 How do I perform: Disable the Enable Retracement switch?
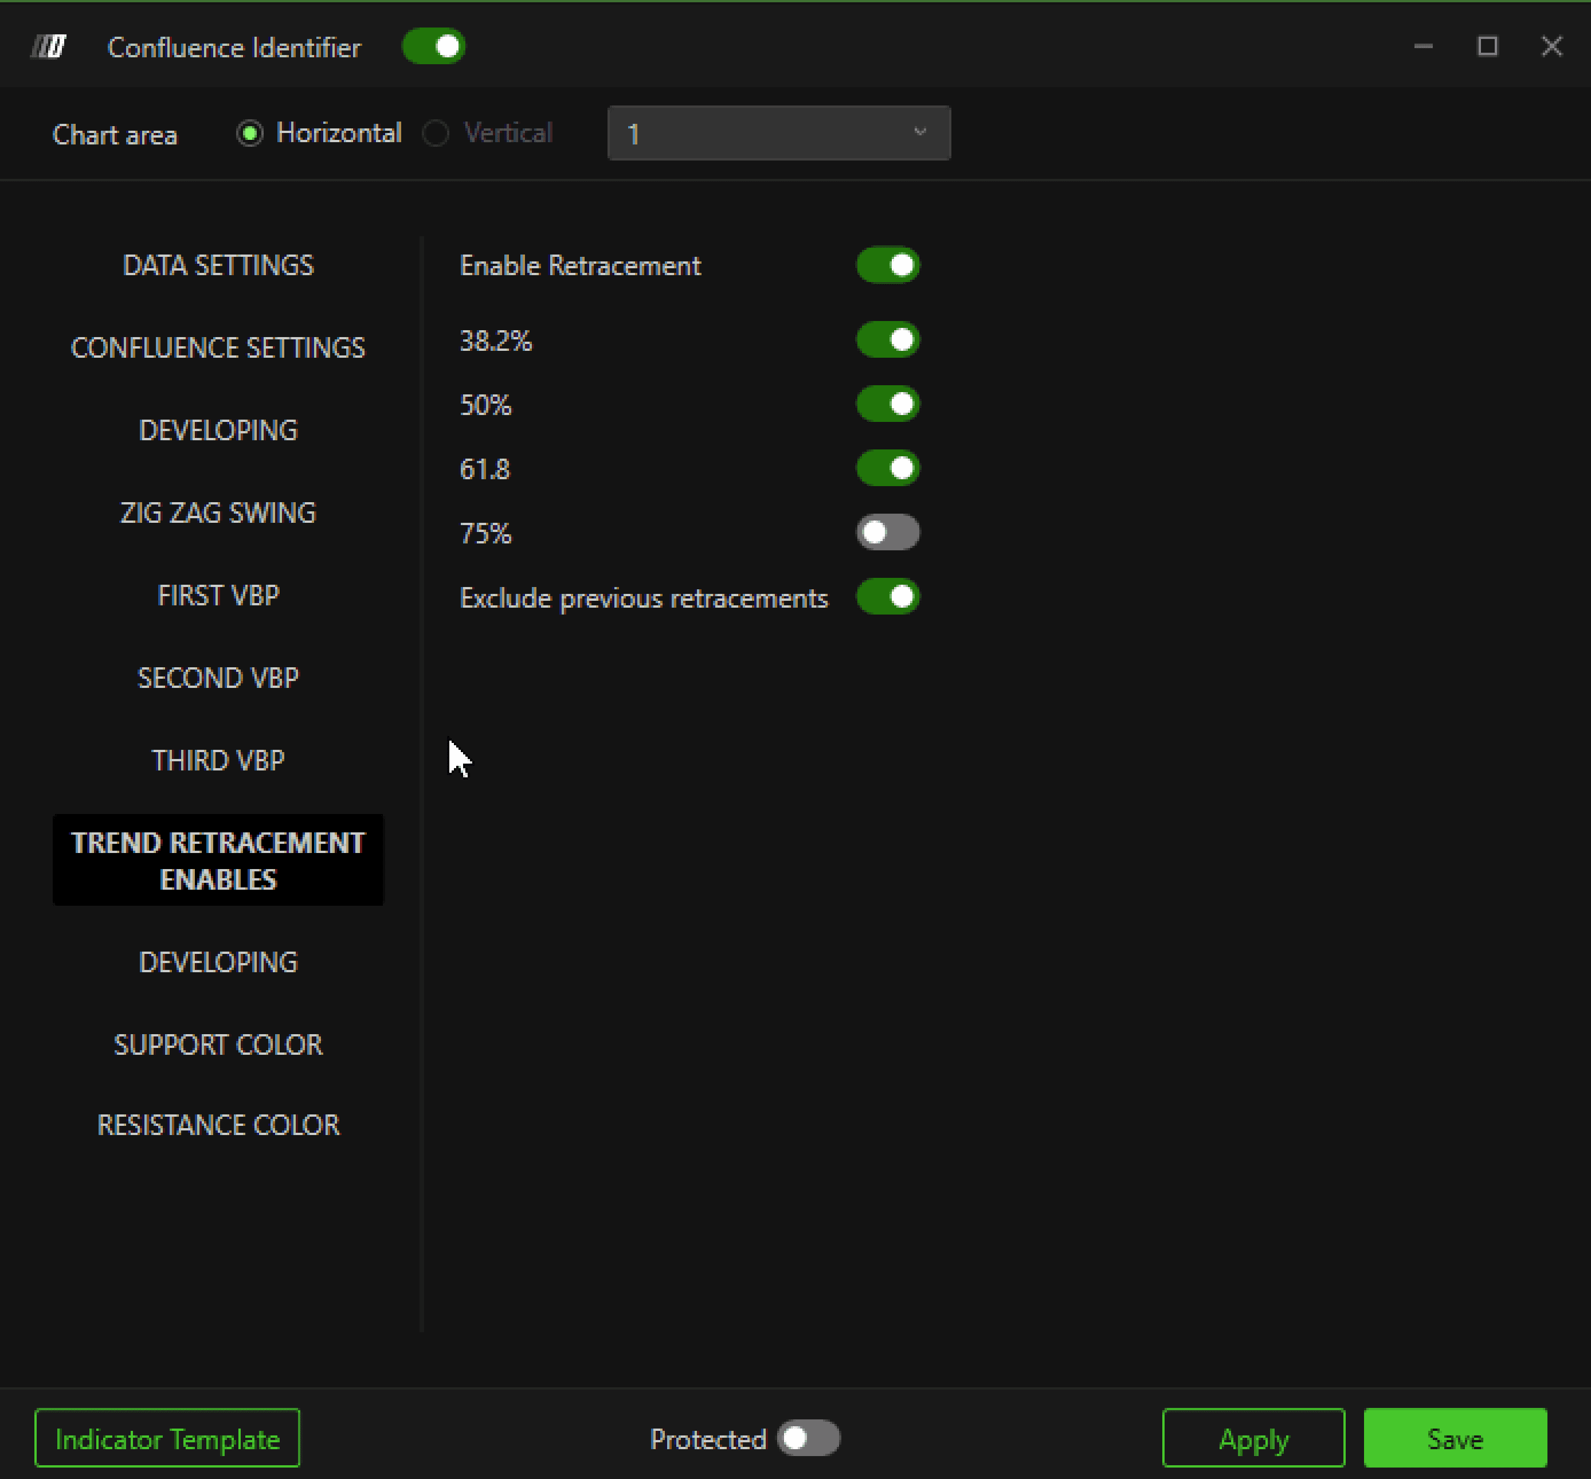pyautogui.click(x=888, y=266)
